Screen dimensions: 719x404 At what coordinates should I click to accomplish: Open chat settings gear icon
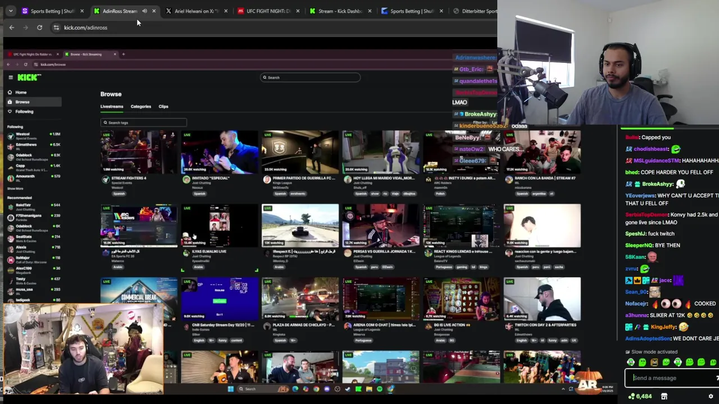coord(711,397)
